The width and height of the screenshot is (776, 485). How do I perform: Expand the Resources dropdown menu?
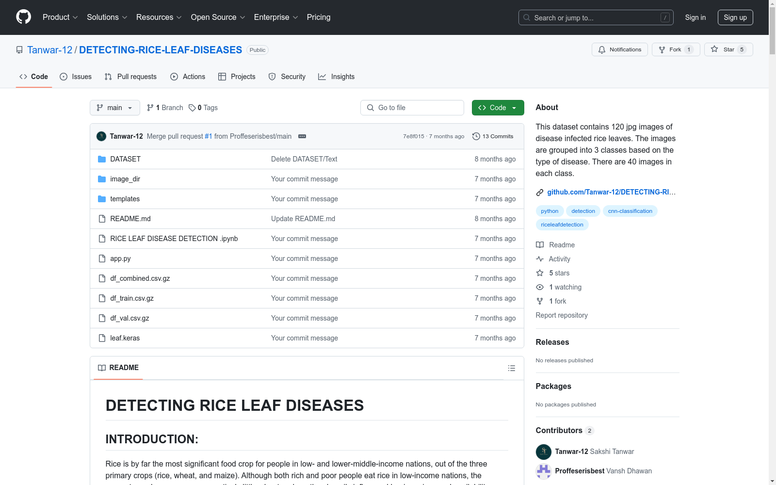click(x=159, y=17)
